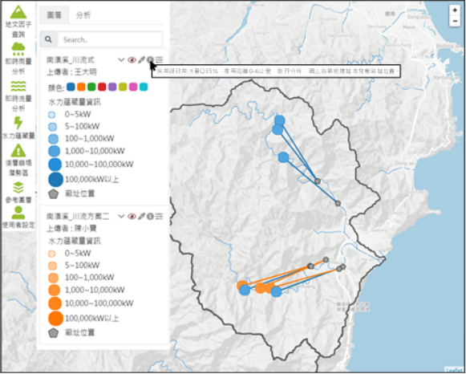
Task: Choose the red color swatch
Action: coord(102,87)
